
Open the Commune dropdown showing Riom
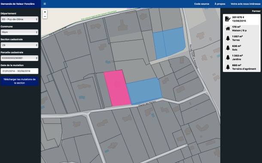19,32
